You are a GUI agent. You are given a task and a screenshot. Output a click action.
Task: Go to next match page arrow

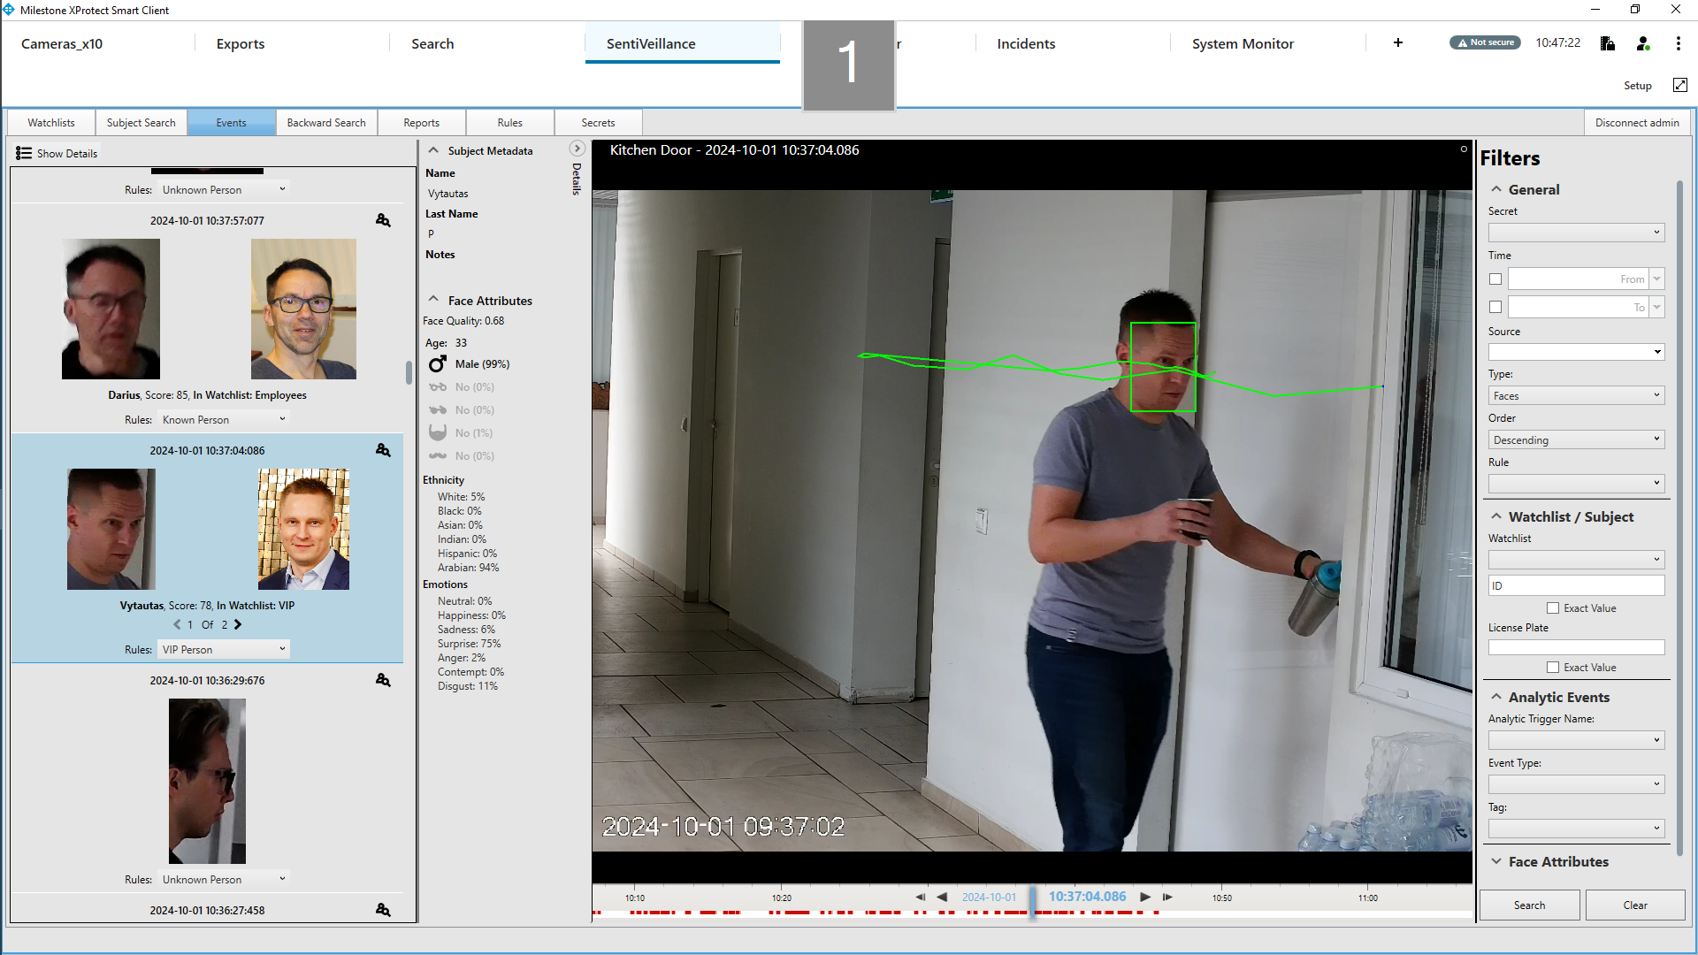(238, 624)
